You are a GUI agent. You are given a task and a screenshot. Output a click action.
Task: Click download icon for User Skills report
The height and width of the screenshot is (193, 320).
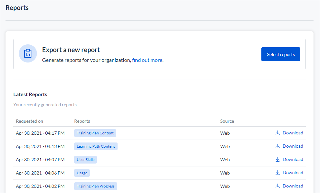[x=278, y=159]
